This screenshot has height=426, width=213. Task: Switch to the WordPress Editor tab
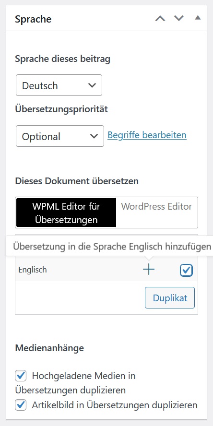pyautogui.click(x=156, y=206)
